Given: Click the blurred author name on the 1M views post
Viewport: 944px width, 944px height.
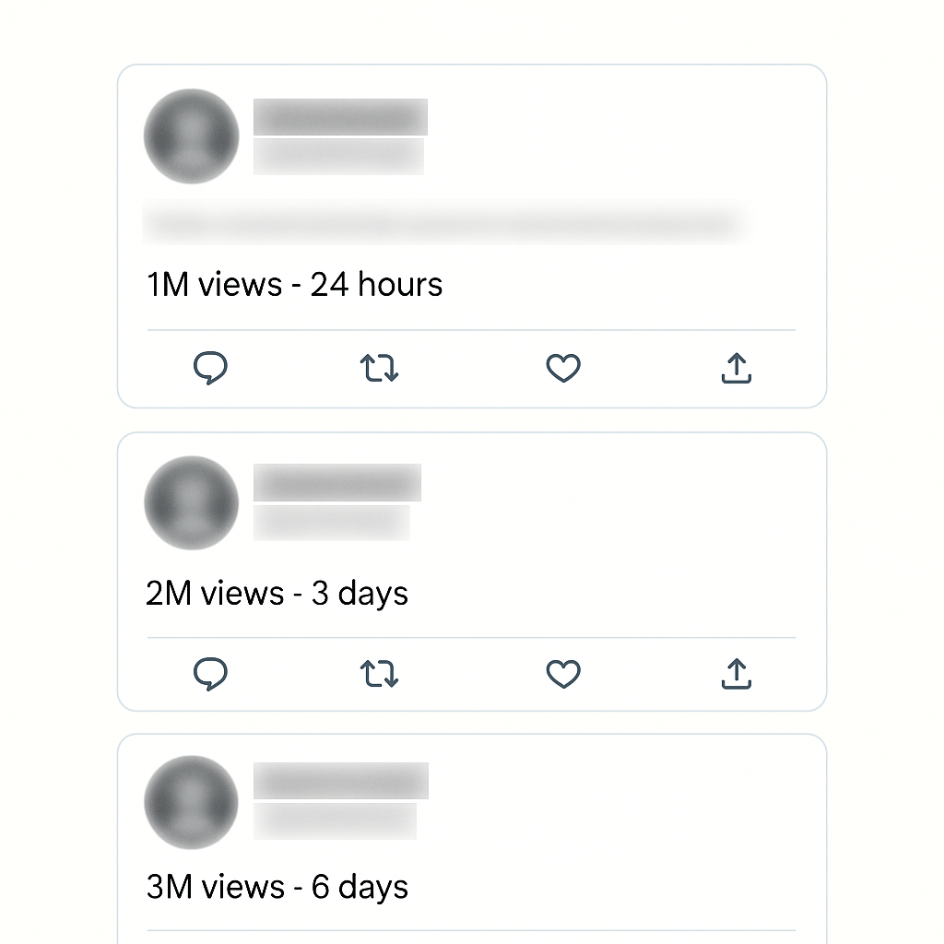Looking at the screenshot, I should tap(340, 117).
